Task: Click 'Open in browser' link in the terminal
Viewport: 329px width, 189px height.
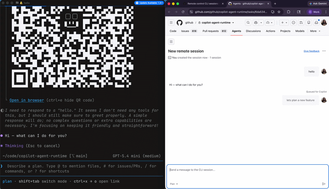Action: [x=27, y=100]
